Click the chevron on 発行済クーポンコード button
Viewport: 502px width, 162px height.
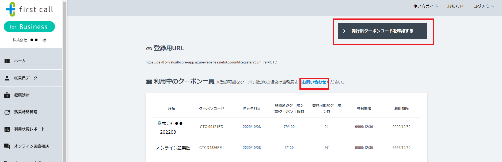tap(344, 31)
